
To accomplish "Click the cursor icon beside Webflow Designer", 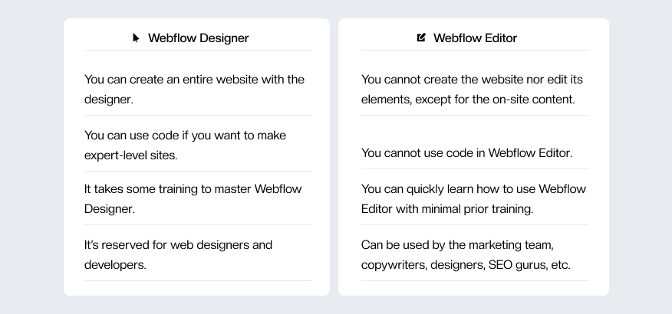I will coord(136,38).
